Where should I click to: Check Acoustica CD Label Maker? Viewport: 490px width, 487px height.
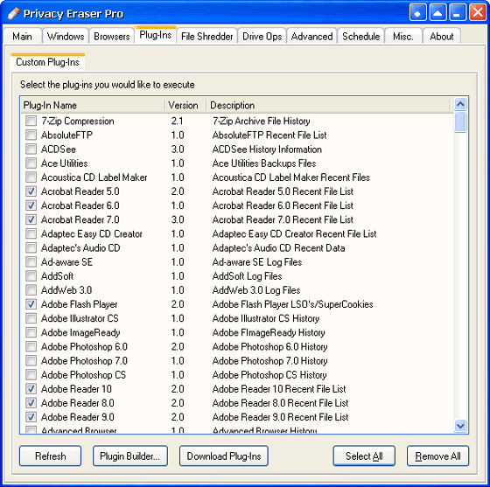click(31, 177)
